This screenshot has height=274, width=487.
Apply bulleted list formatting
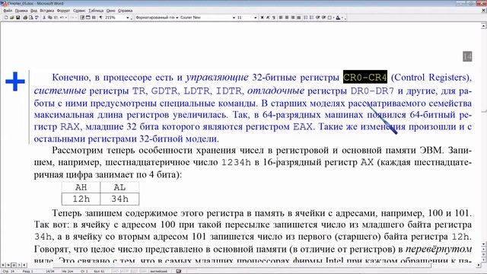point(311,18)
